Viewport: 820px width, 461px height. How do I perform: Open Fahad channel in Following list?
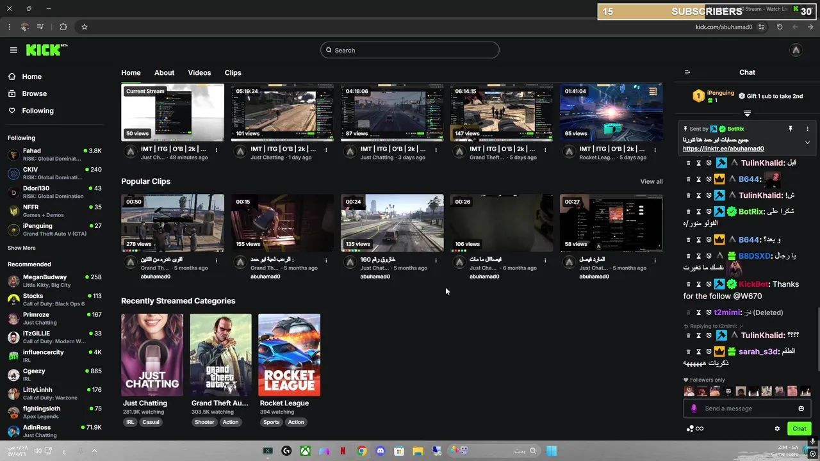54,154
